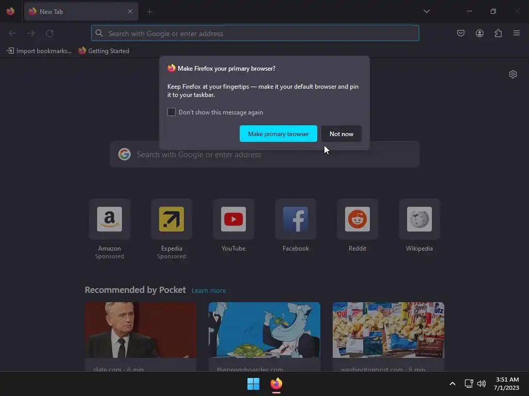The image size is (529, 396).
Task: Dismiss dialog with Not now
Action: coord(341,134)
